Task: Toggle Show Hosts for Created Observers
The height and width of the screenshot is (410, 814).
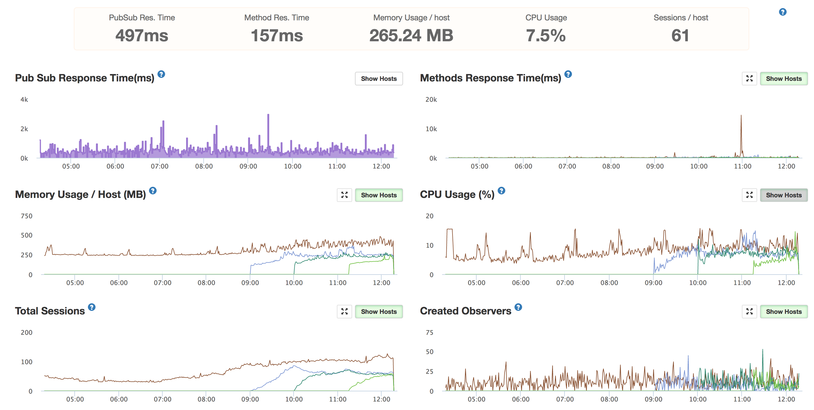Action: click(784, 312)
